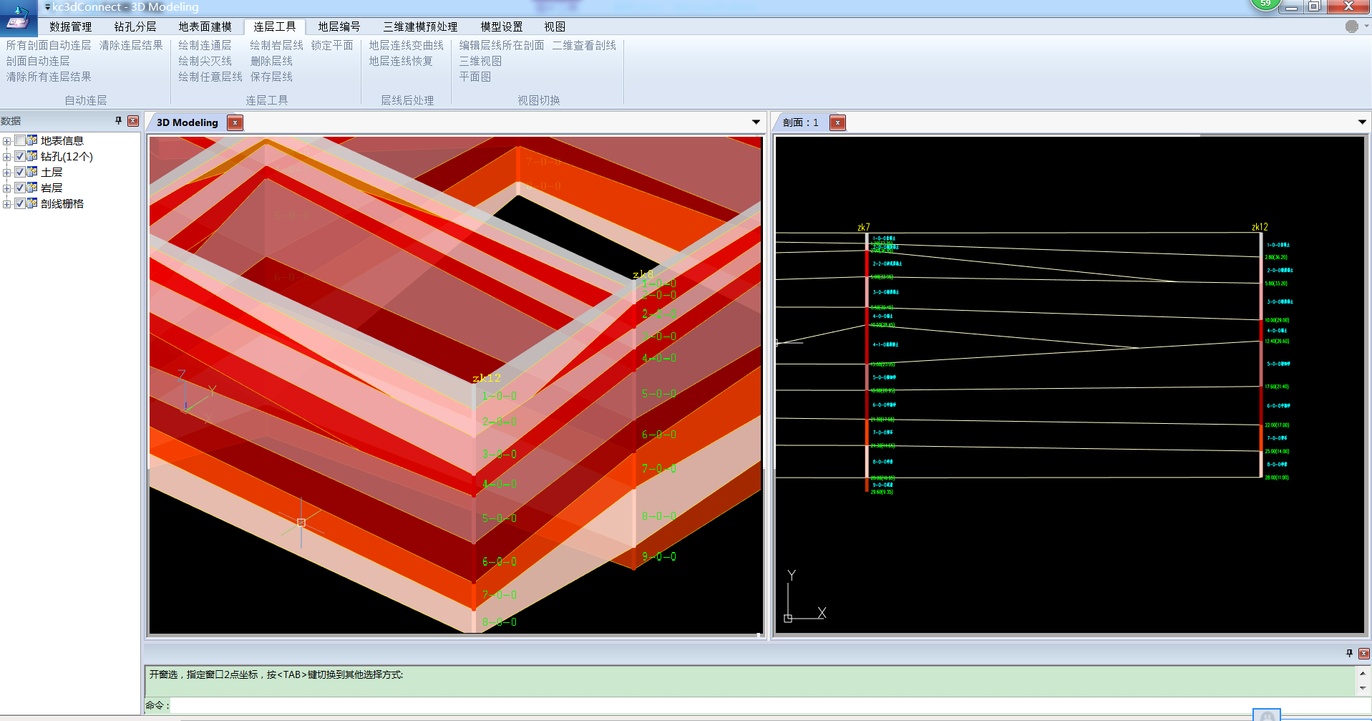The image size is (1372, 721).
Task: Uncheck the 岩层 checkbox
Action: 20,188
